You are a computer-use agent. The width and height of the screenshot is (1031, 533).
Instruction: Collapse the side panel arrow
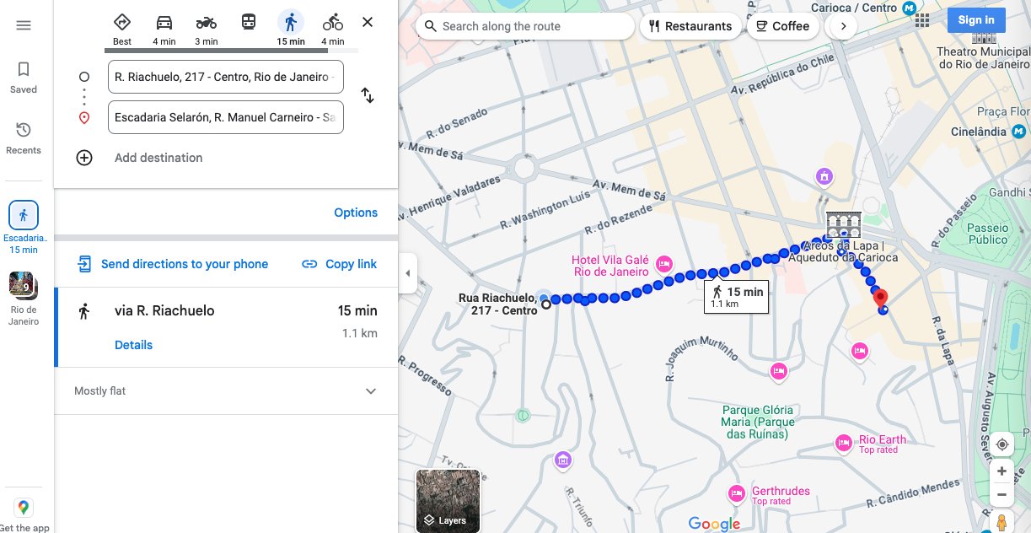(408, 273)
